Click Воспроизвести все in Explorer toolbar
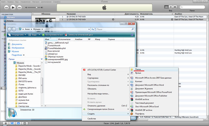Screen dimensions: 209x126 [x=53, y=35]
